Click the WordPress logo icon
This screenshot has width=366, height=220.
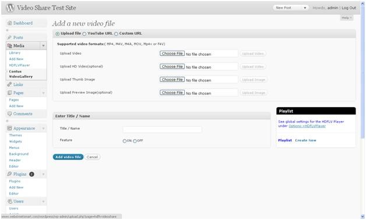10,8
